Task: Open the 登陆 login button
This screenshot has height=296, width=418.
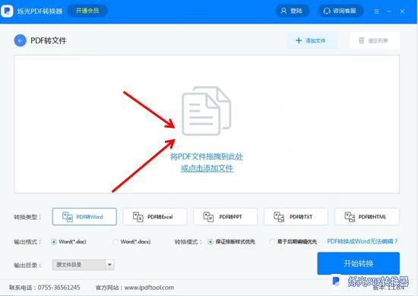Action: click(292, 11)
